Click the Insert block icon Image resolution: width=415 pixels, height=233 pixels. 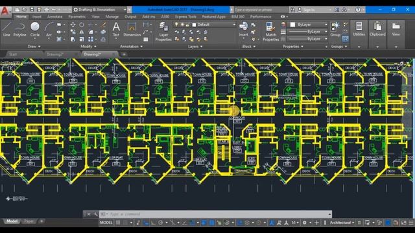pos(243,29)
